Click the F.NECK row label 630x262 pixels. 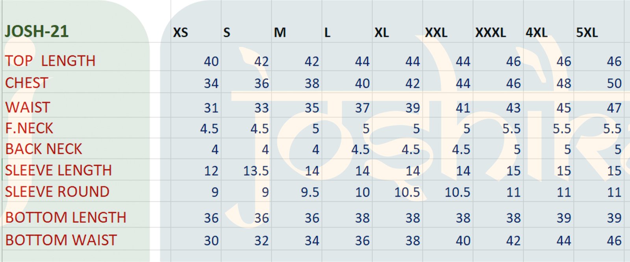click(29, 128)
